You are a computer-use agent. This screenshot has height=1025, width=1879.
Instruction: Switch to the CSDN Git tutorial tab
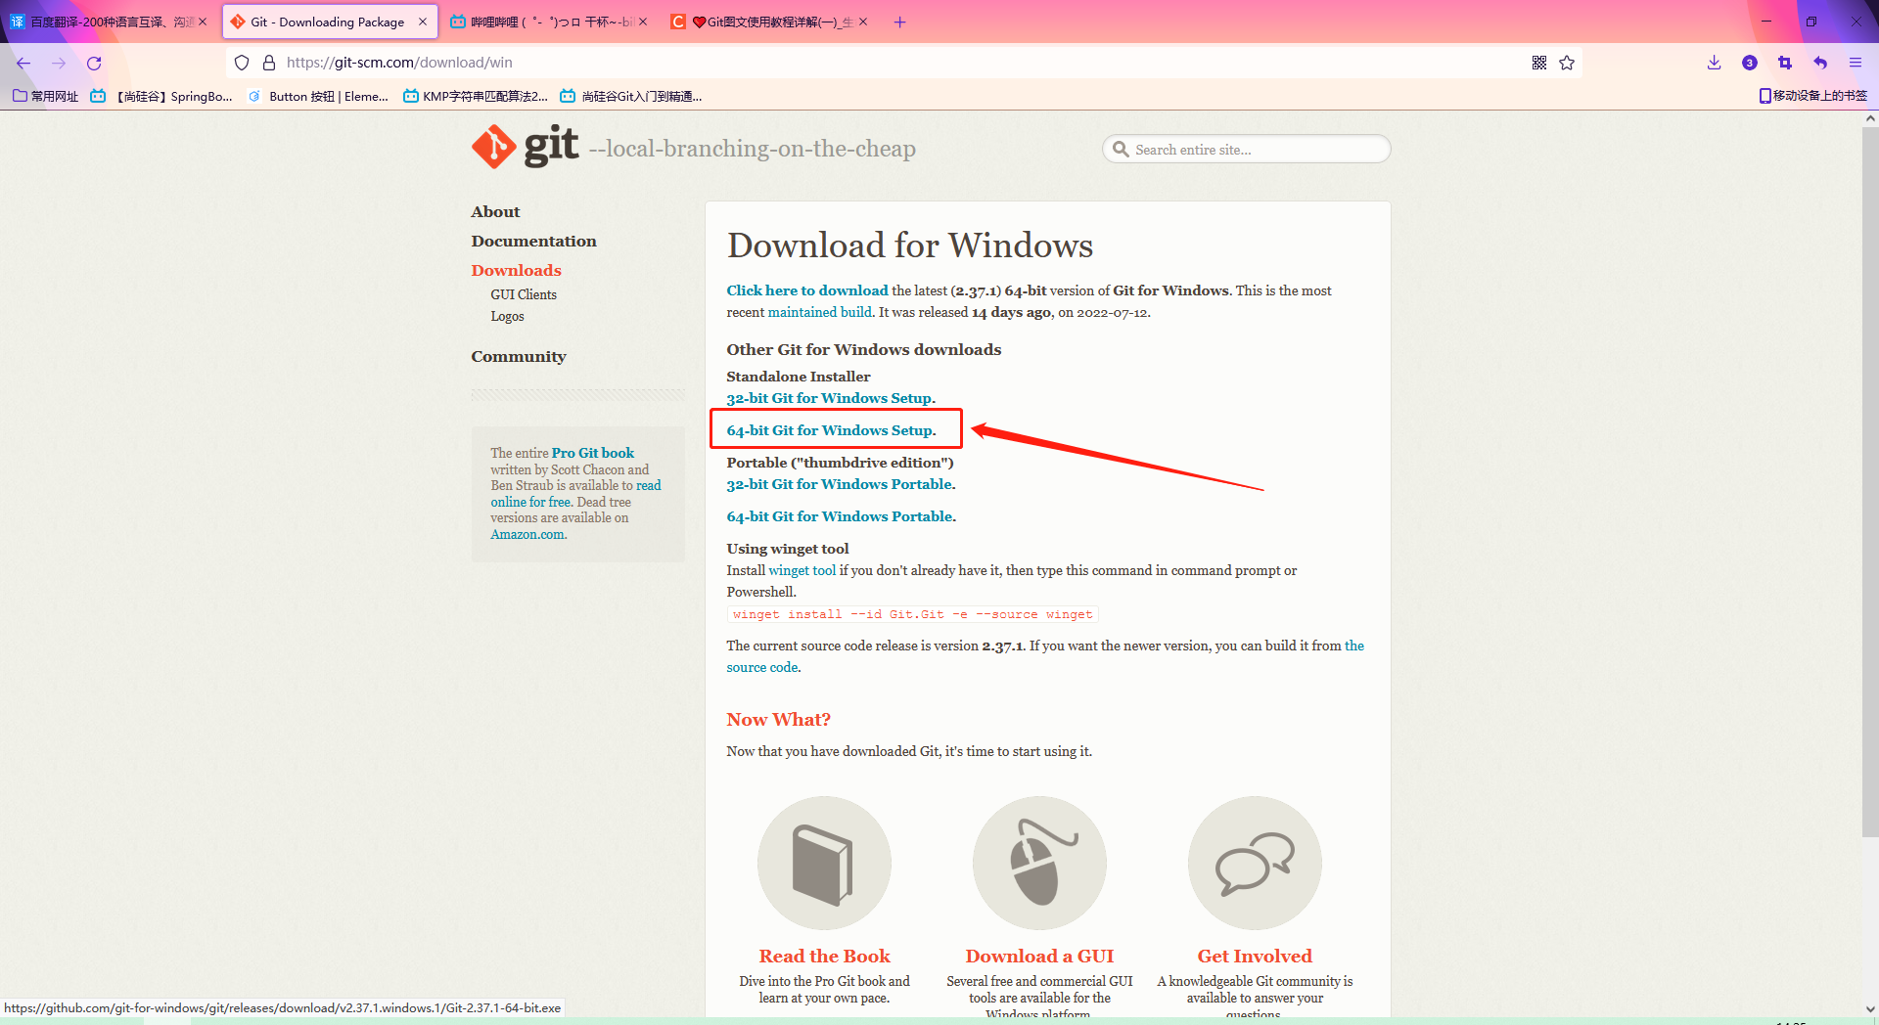coord(770,22)
